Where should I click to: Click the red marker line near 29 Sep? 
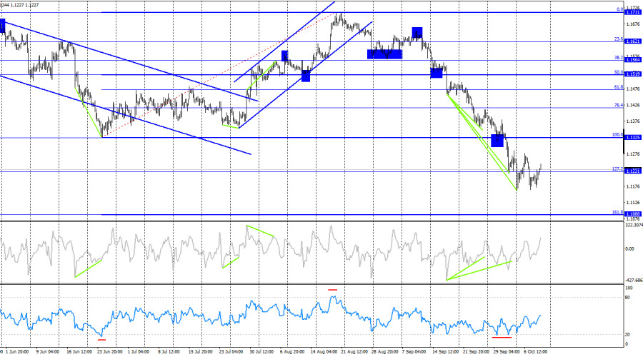(502, 337)
